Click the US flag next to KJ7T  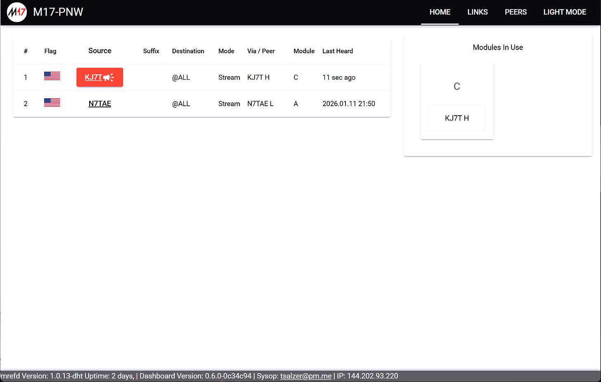tap(52, 76)
